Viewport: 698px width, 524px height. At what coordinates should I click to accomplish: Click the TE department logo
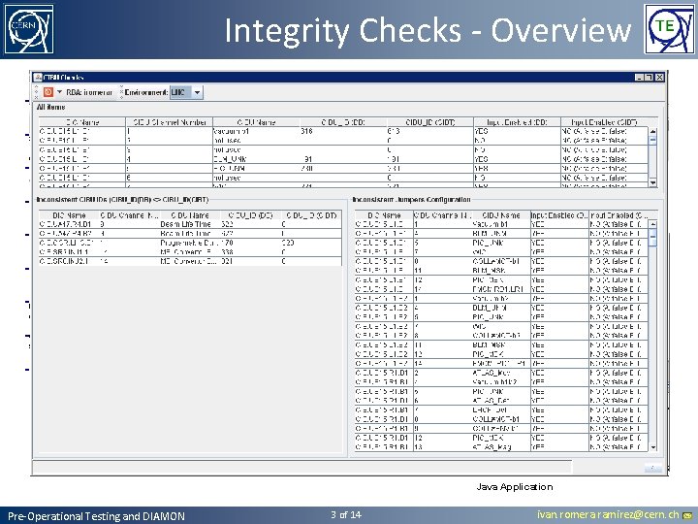coord(669,29)
